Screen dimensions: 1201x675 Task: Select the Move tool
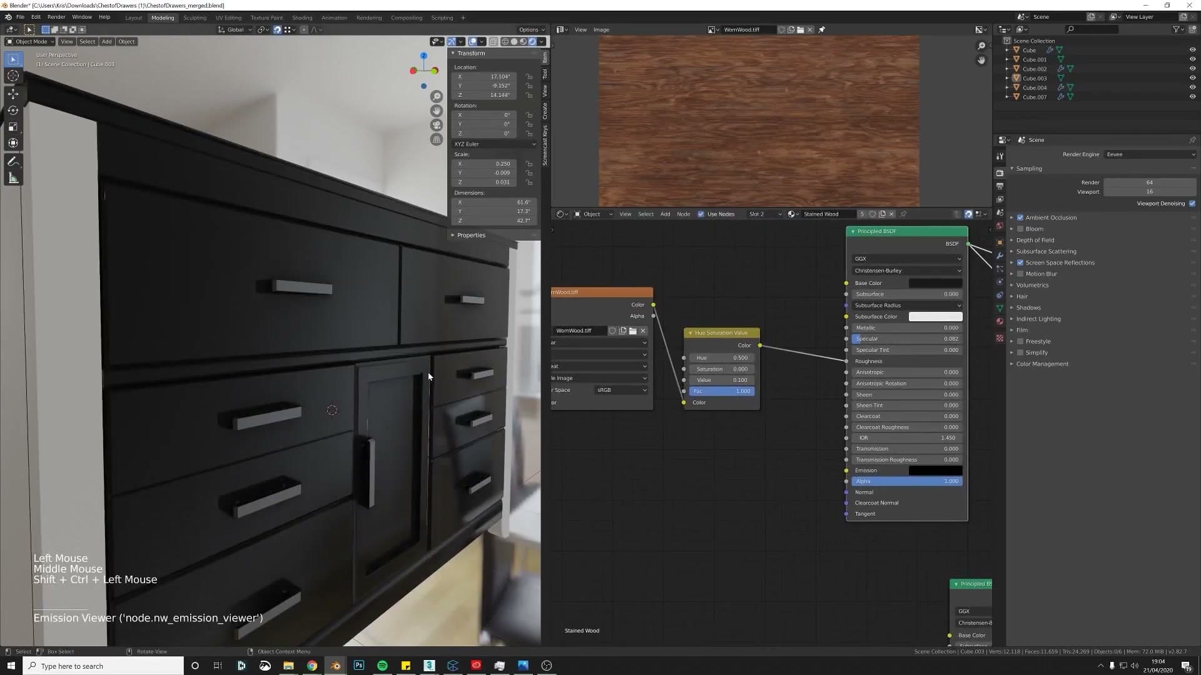(13, 94)
